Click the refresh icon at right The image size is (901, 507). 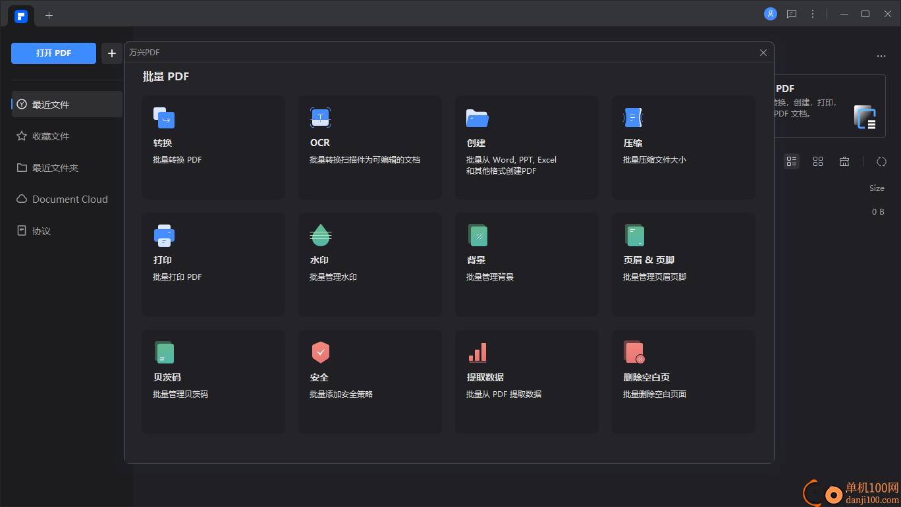click(x=881, y=161)
